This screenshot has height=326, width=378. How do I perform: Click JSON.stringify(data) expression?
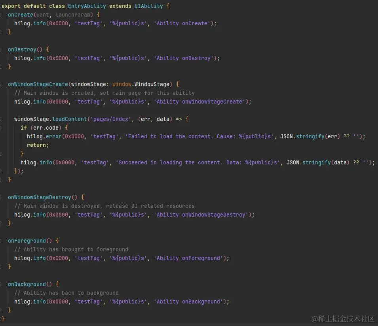coord(318,163)
